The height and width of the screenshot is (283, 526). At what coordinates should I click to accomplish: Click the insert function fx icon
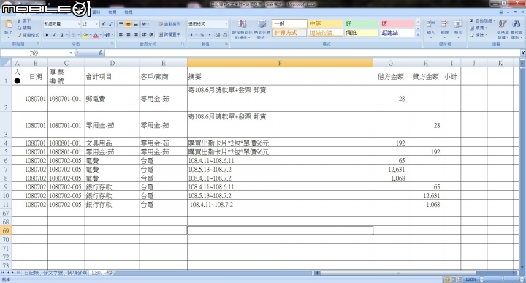100,53
